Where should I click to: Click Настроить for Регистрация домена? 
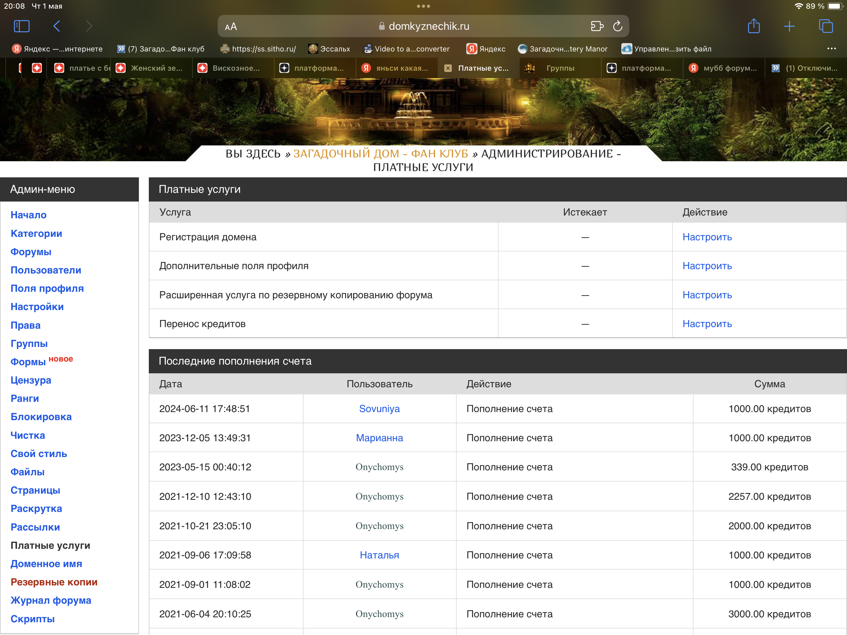[707, 237]
